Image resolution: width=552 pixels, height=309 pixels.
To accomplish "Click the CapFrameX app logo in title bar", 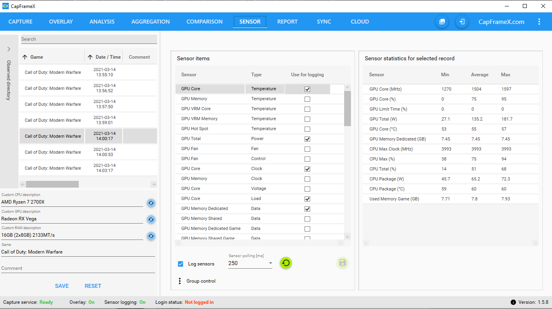I will point(6,6).
